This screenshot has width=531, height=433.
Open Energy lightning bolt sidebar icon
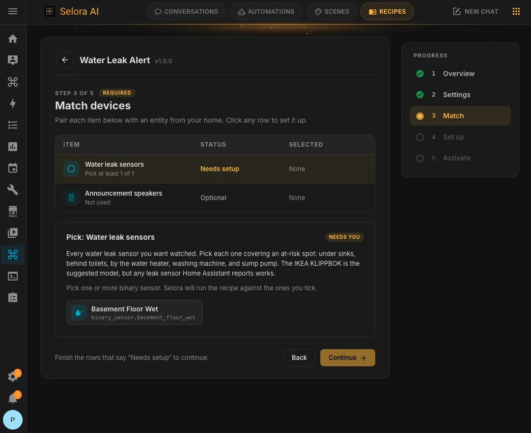(13, 103)
